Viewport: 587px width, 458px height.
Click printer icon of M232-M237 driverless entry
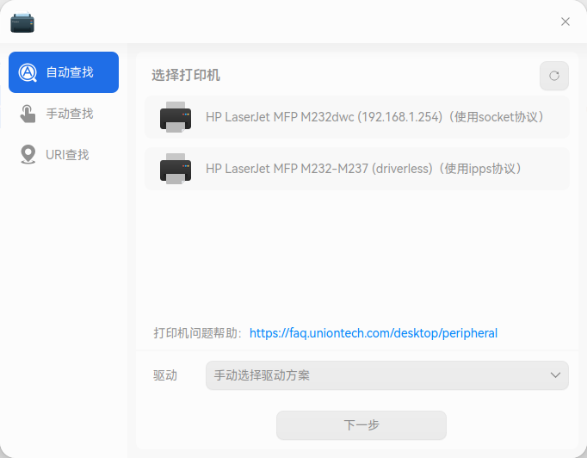point(176,169)
